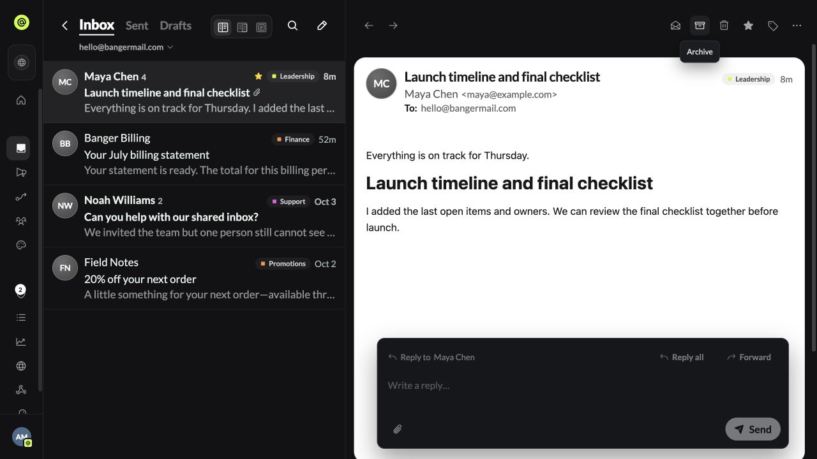The image size is (817, 459).
Task: Click the back chevron beside Inbox
Action: (x=64, y=25)
